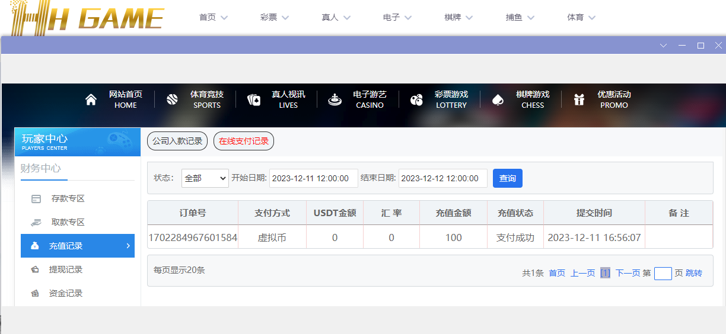Click the deposit icon beside 存款专区
Viewport: 726px width, 334px height.
coord(36,198)
